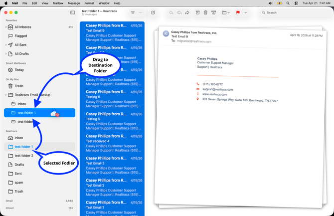334x216 pixels.
Task: Open the All Sent mailbox
Action: click(x=39, y=45)
